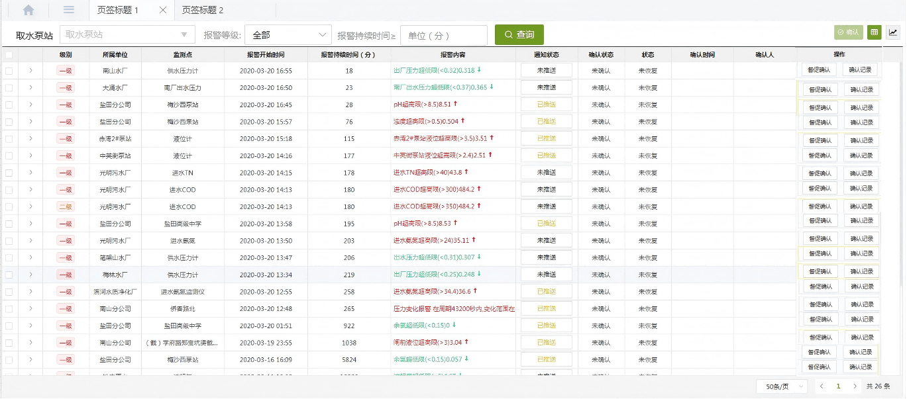
Task: Select the 页签标题 1 tab
Action: [118, 10]
